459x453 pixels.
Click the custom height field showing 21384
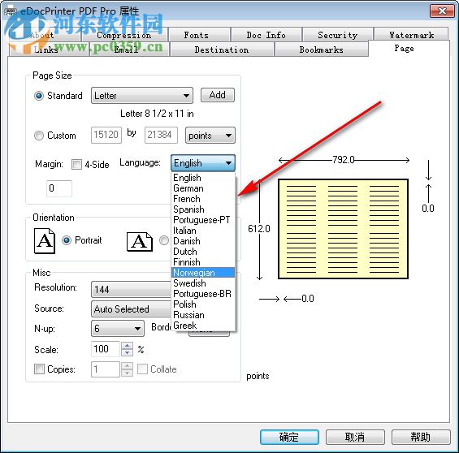tap(161, 135)
